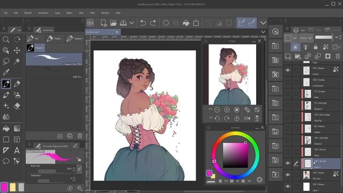
Task: Click the navigator artwork thumbnail preview
Action: [232, 75]
